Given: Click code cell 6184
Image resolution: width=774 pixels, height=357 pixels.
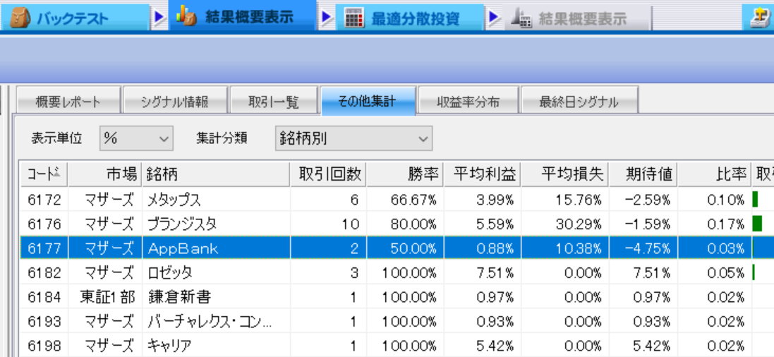Looking at the screenshot, I should tap(44, 297).
